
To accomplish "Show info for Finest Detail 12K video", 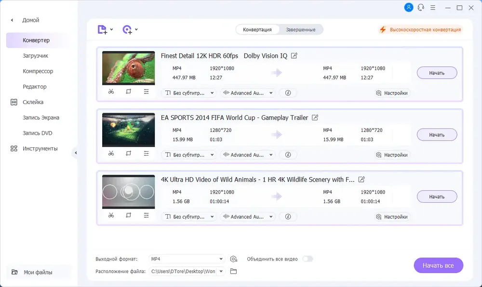I will pyautogui.click(x=288, y=93).
